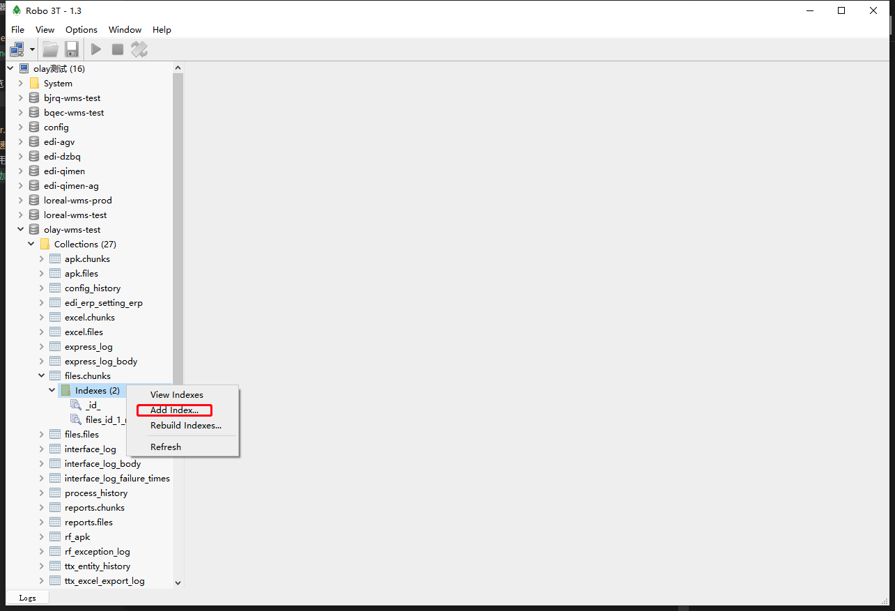Click the files_id_1 index icon

click(76, 420)
